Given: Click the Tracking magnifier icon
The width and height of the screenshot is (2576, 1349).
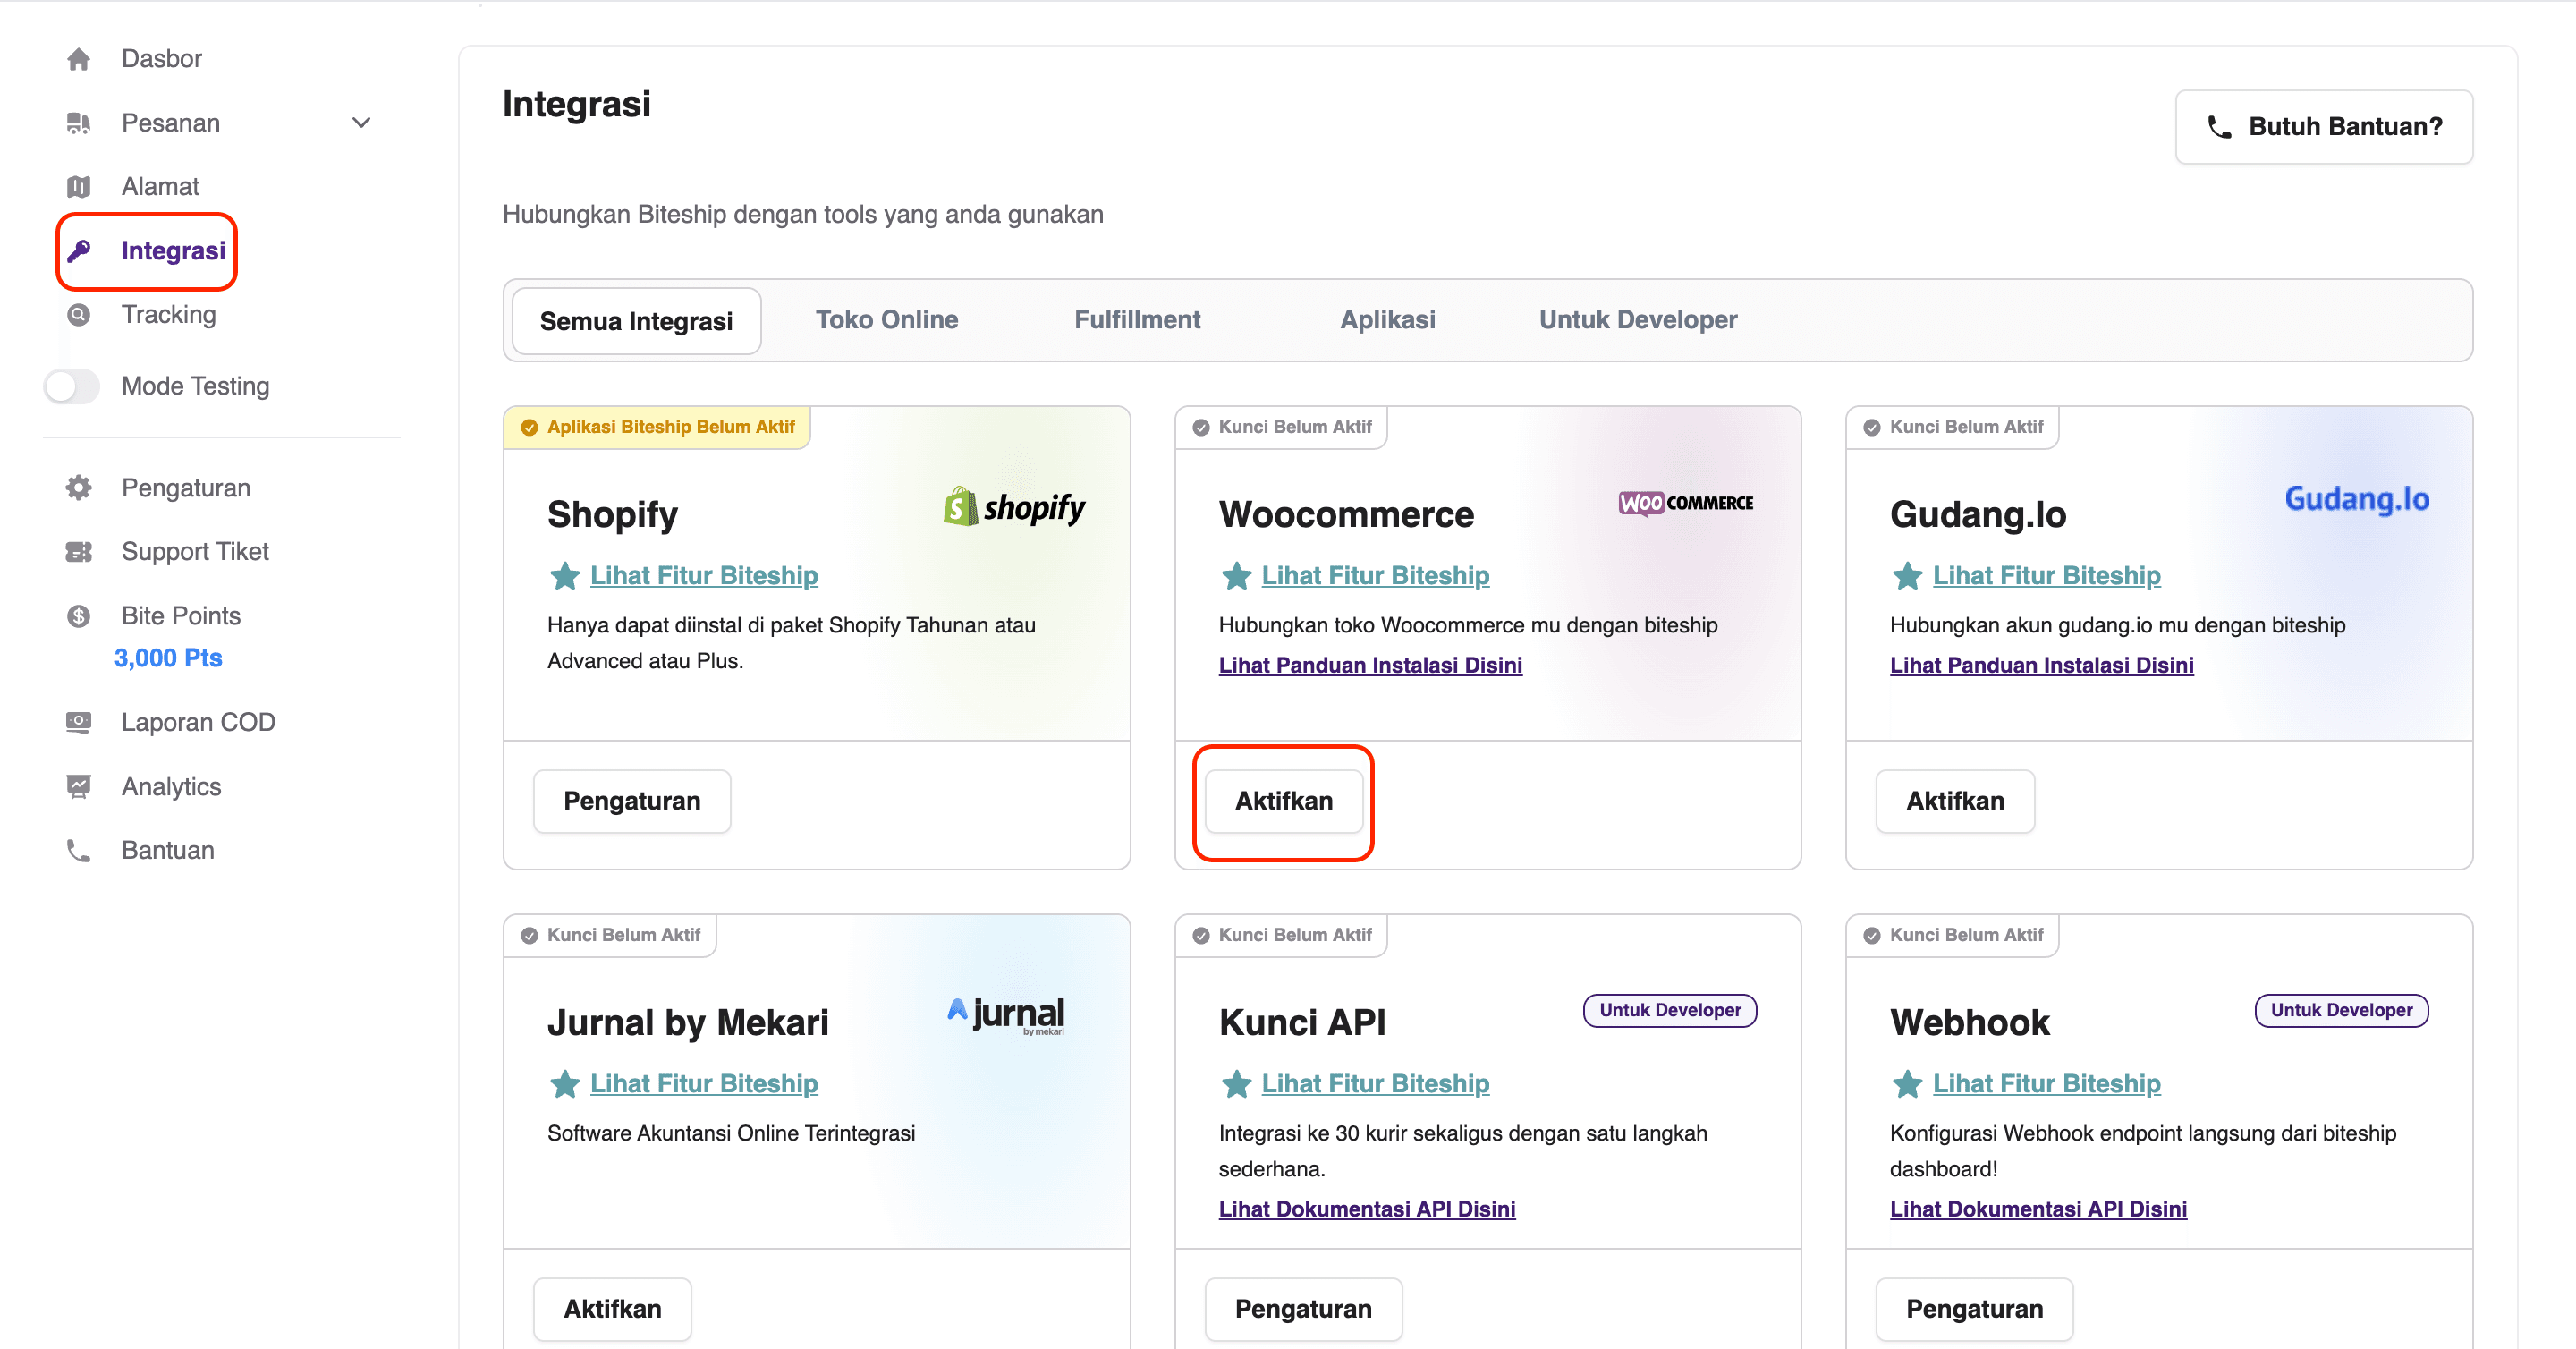Looking at the screenshot, I should [x=78, y=315].
